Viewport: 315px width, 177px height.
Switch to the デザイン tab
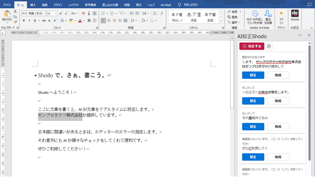(x=58, y=5)
